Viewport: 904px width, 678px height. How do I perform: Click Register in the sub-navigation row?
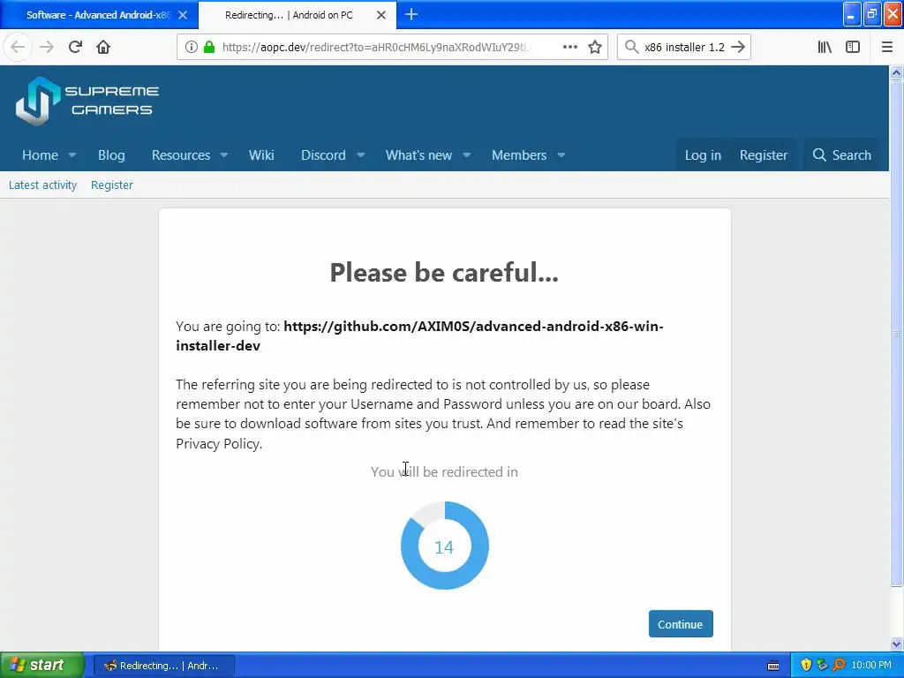pyautogui.click(x=112, y=185)
